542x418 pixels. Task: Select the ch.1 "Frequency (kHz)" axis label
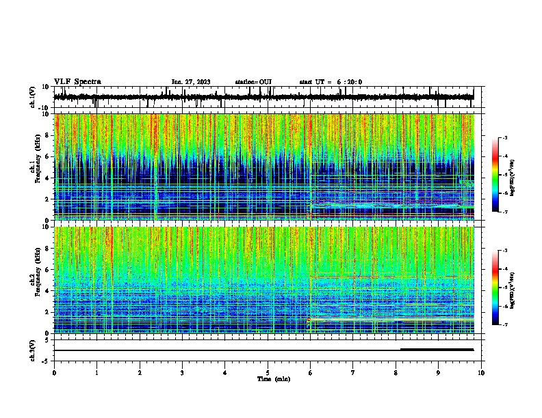click(x=38, y=158)
